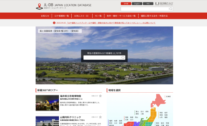Open 制作・機材・サービス会社一覧 menu

(x=121, y=16)
